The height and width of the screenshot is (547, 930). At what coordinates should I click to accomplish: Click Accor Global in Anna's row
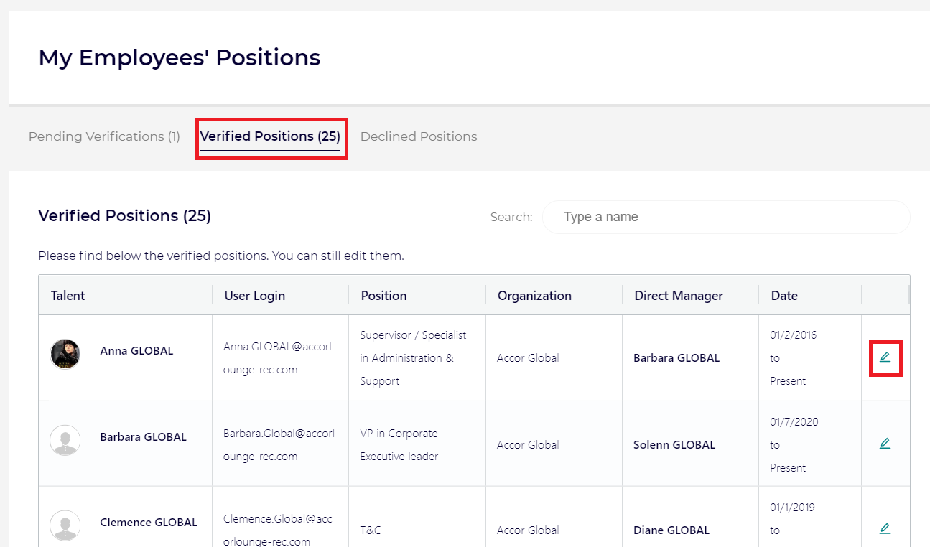tap(528, 357)
